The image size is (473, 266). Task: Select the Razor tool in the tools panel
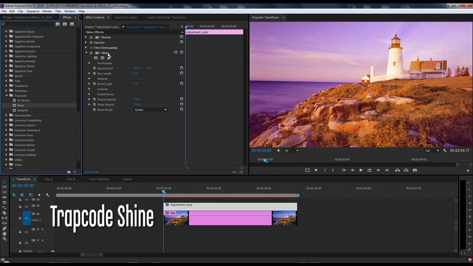(x=4, y=213)
